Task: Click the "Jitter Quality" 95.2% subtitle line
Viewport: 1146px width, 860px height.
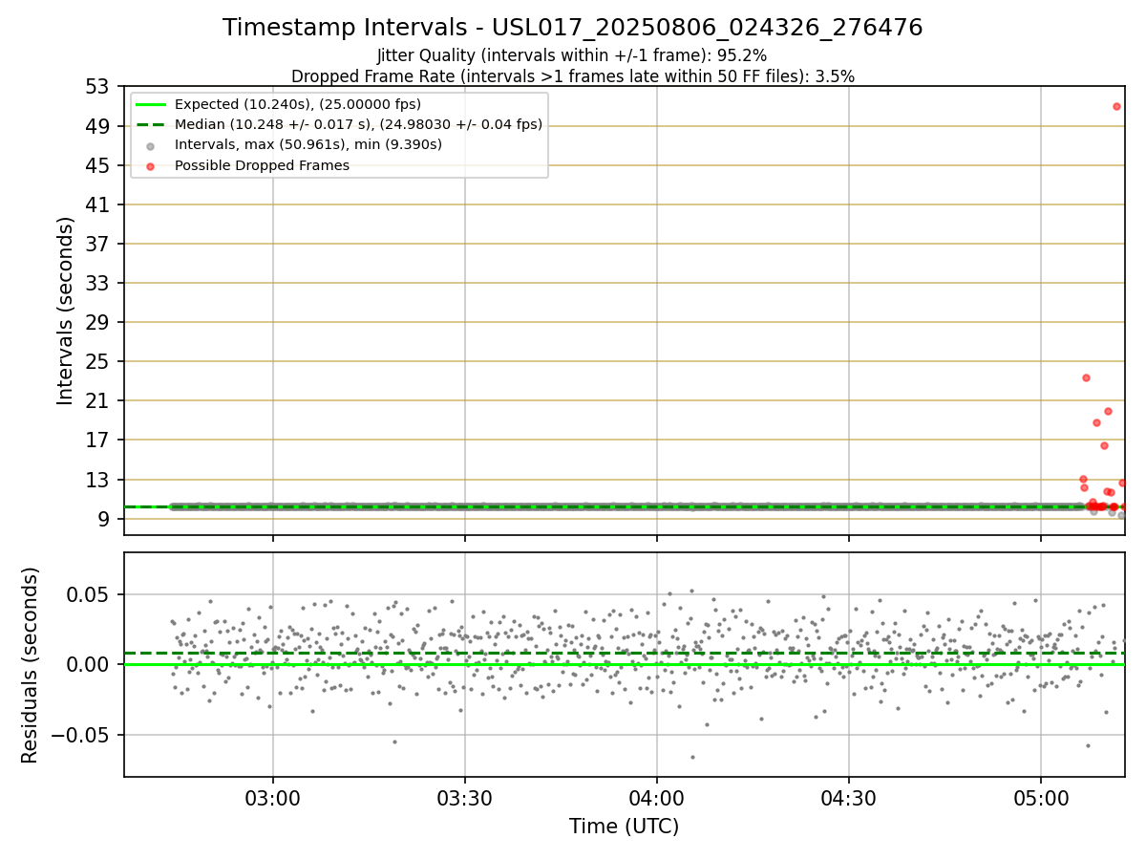Action: point(572,55)
